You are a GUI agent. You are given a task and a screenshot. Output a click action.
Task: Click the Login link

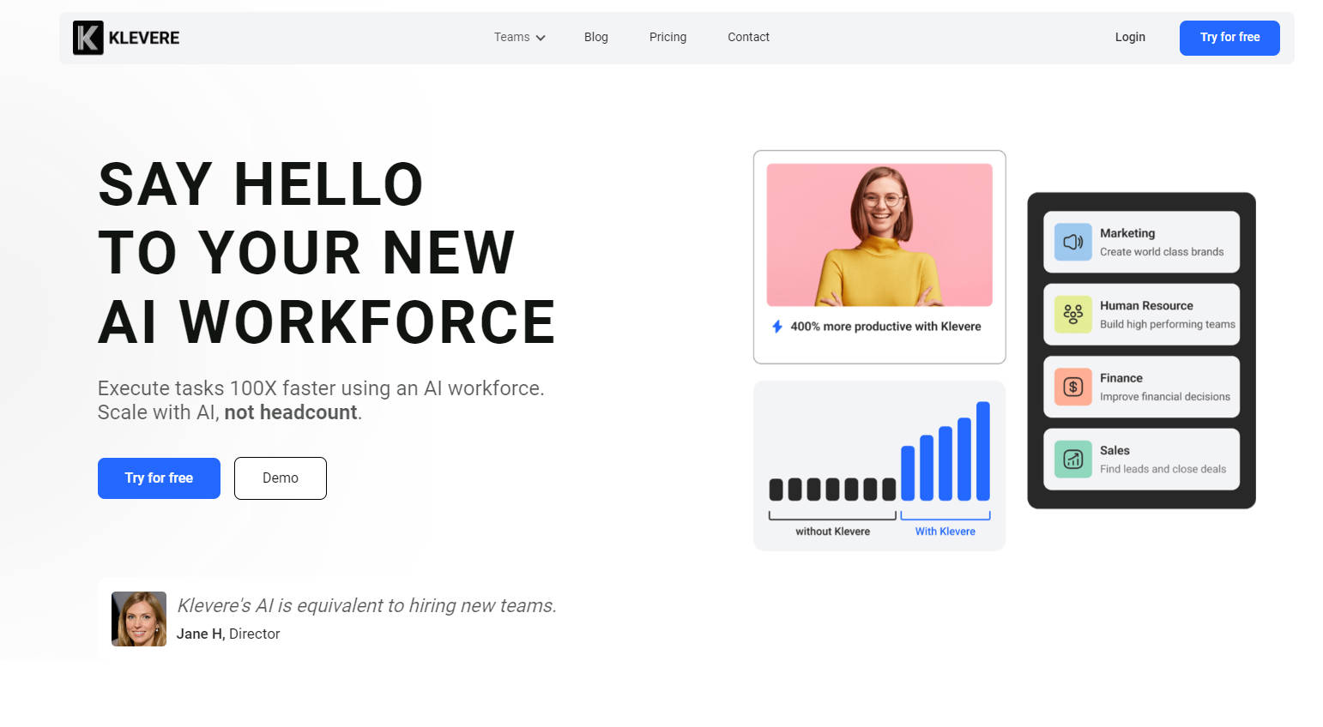point(1130,37)
